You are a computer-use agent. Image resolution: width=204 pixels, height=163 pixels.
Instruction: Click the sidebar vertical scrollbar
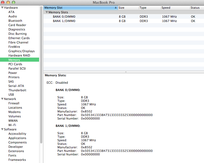click(x=41, y=75)
